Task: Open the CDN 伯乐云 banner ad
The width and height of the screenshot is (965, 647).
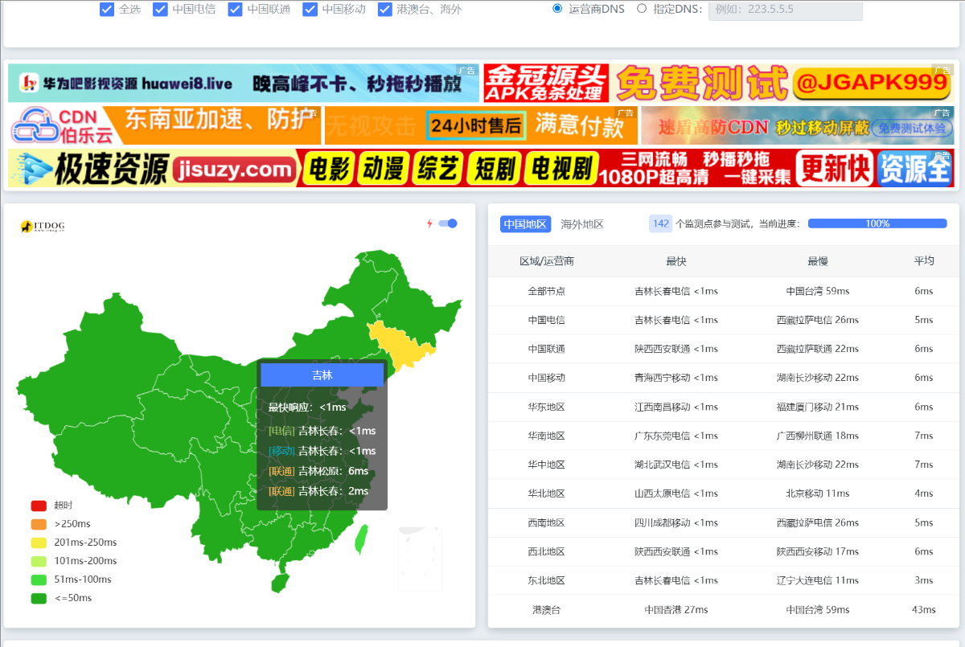Action: [x=165, y=125]
